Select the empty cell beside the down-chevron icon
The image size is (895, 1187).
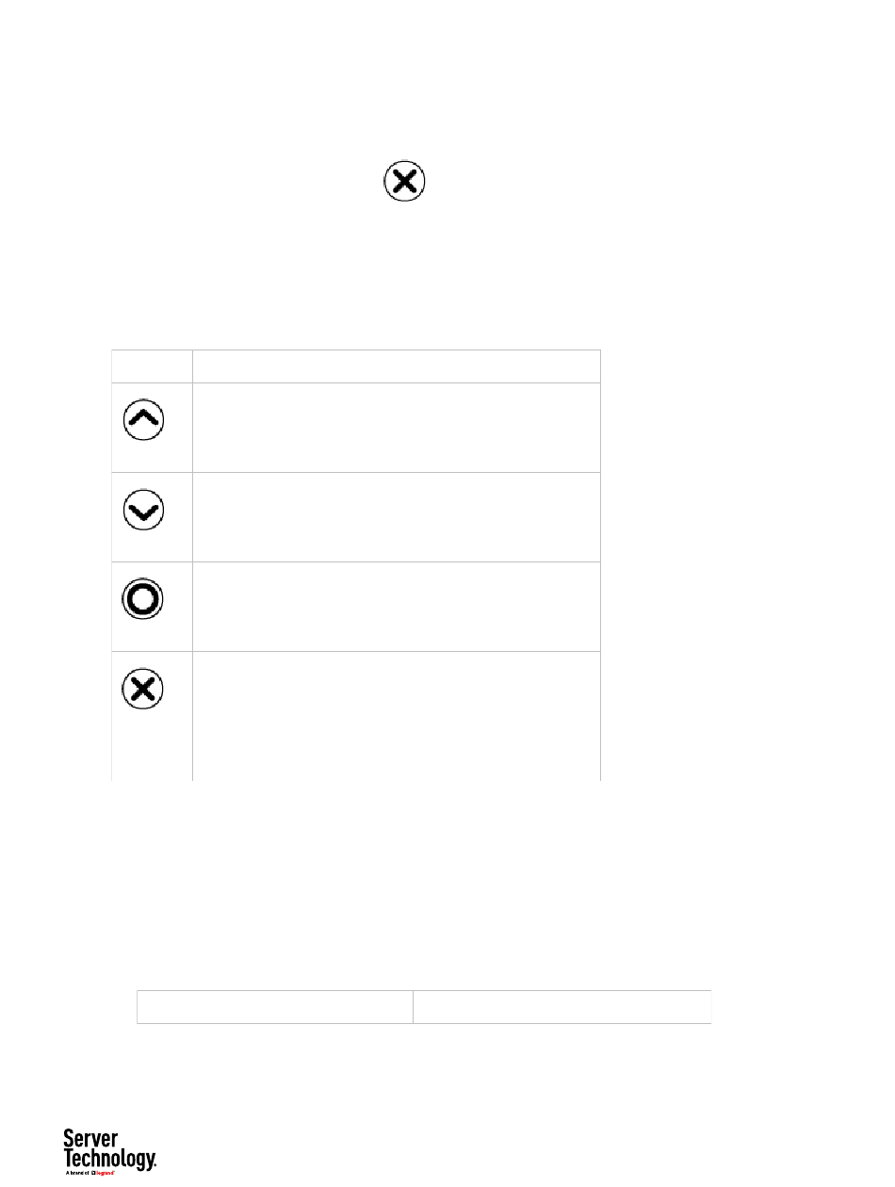(397, 517)
